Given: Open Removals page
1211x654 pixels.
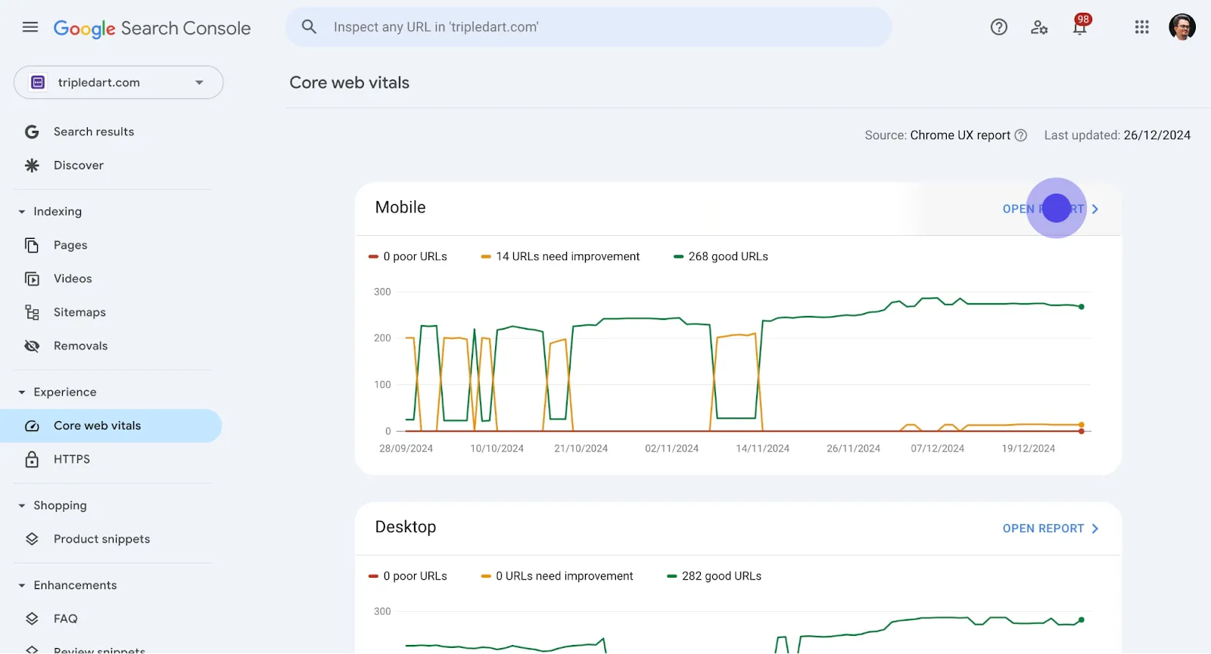Looking at the screenshot, I should coord(81,346).
